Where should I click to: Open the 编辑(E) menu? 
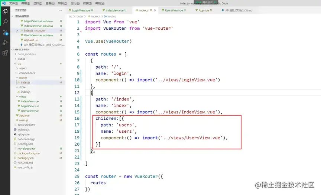[x=26, y=3]
